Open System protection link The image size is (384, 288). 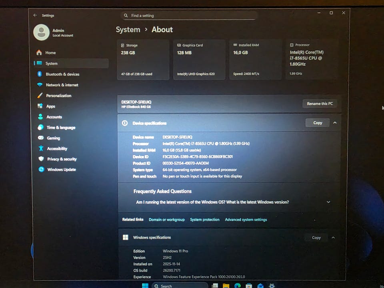click(204, 220)
